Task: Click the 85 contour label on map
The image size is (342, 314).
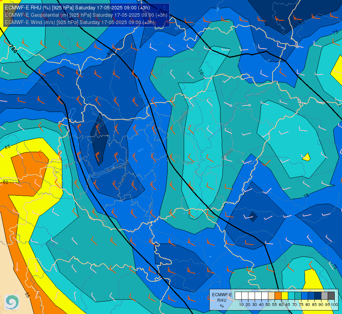Action: [x=302, y=22]
